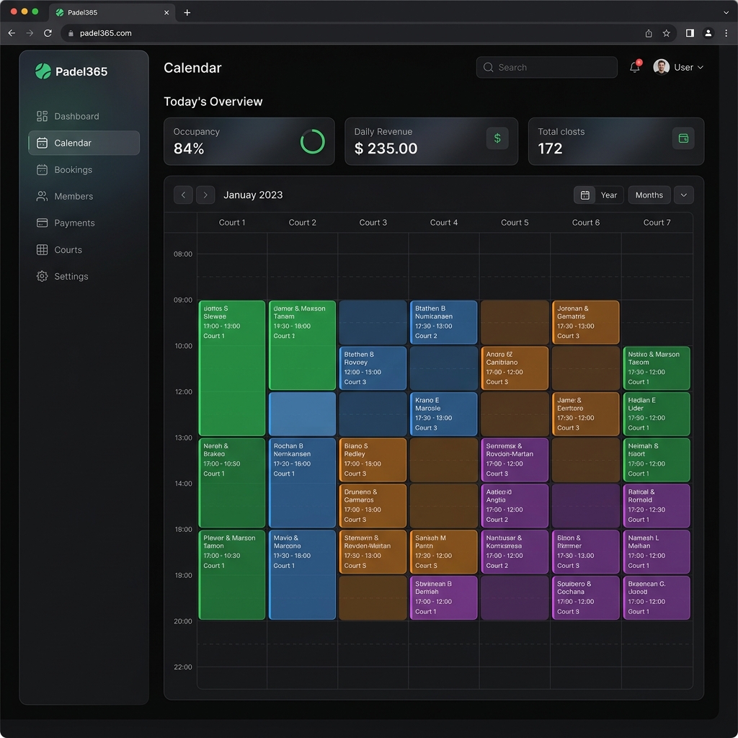Bookmark this page with the star icon
The image size is (738, 738).
click(x=667, y=33)
